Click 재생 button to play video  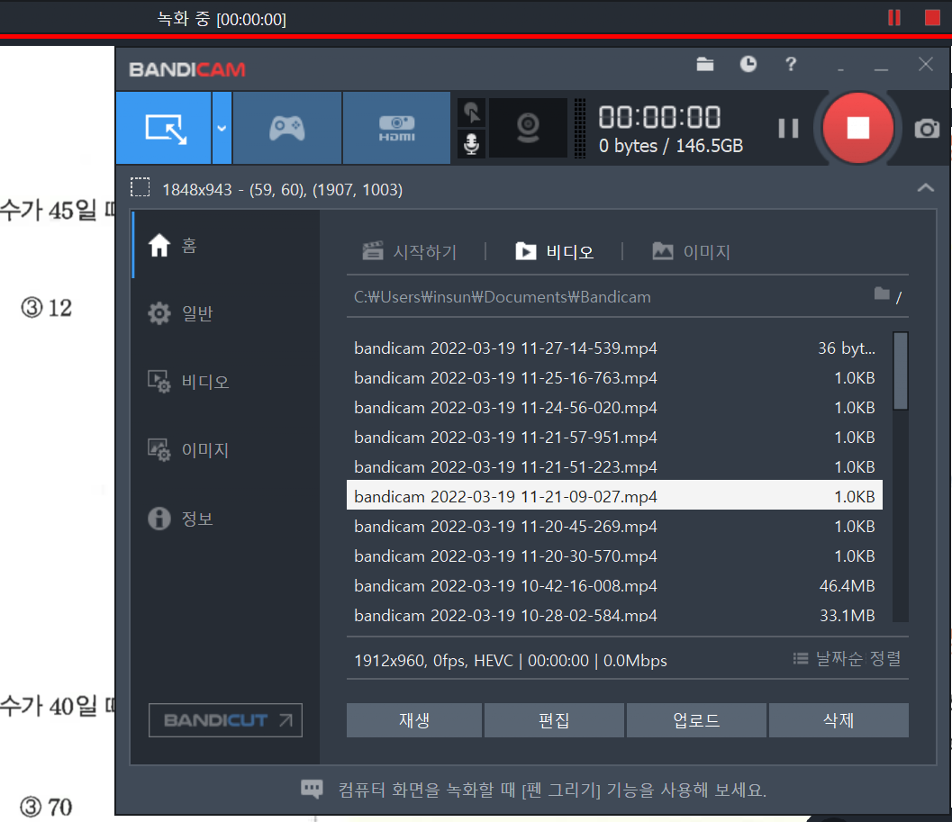click(x=414, y=720)
